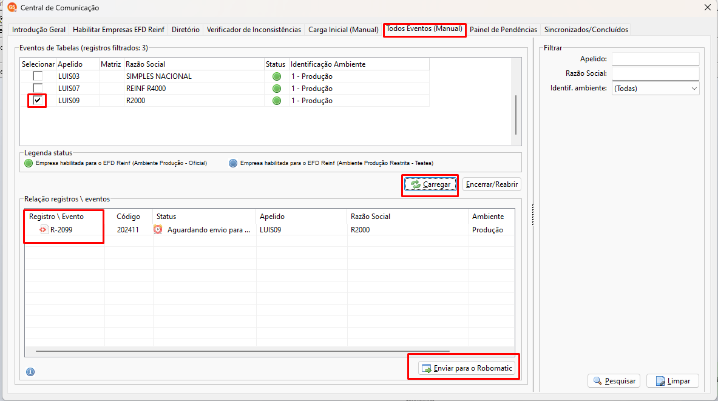
Task: Click the Apelido header in the companies table
Action: (x=78, y=64)
